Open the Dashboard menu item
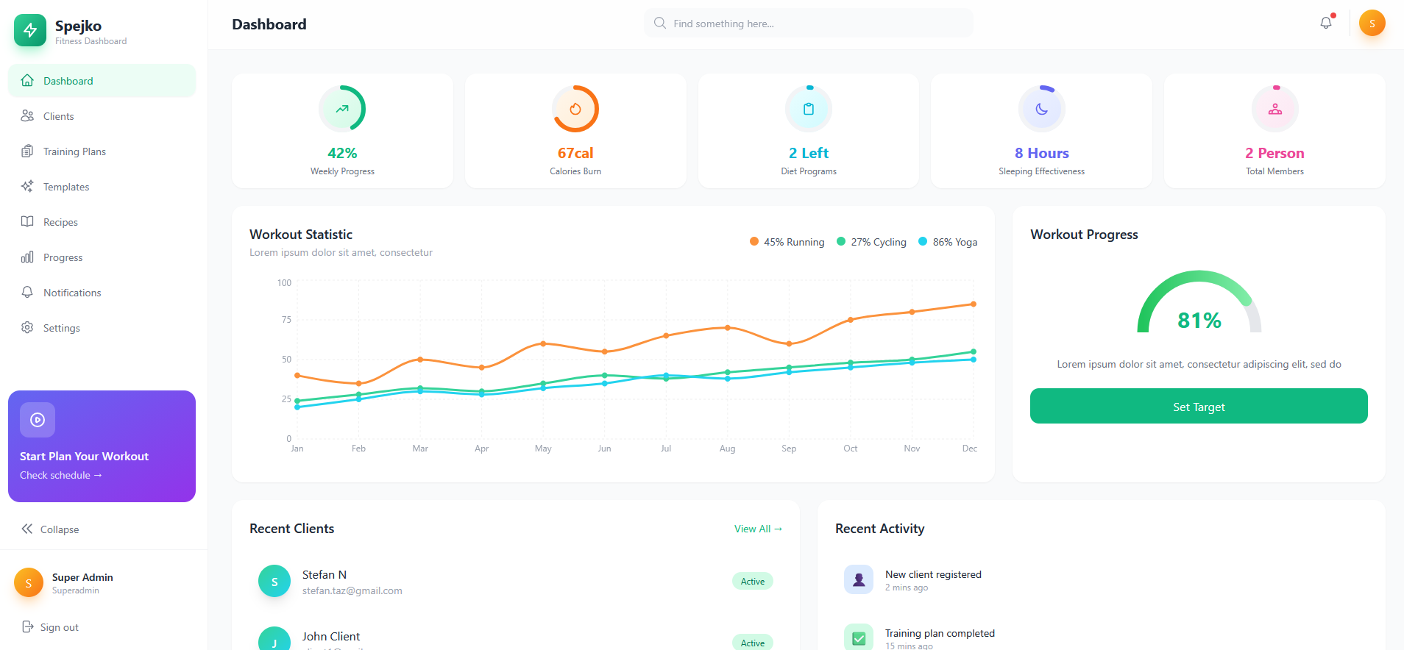 pyautogui.click(x=102, y=81)
